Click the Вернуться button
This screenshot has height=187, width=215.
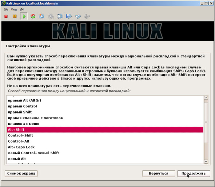pos(159,174)
